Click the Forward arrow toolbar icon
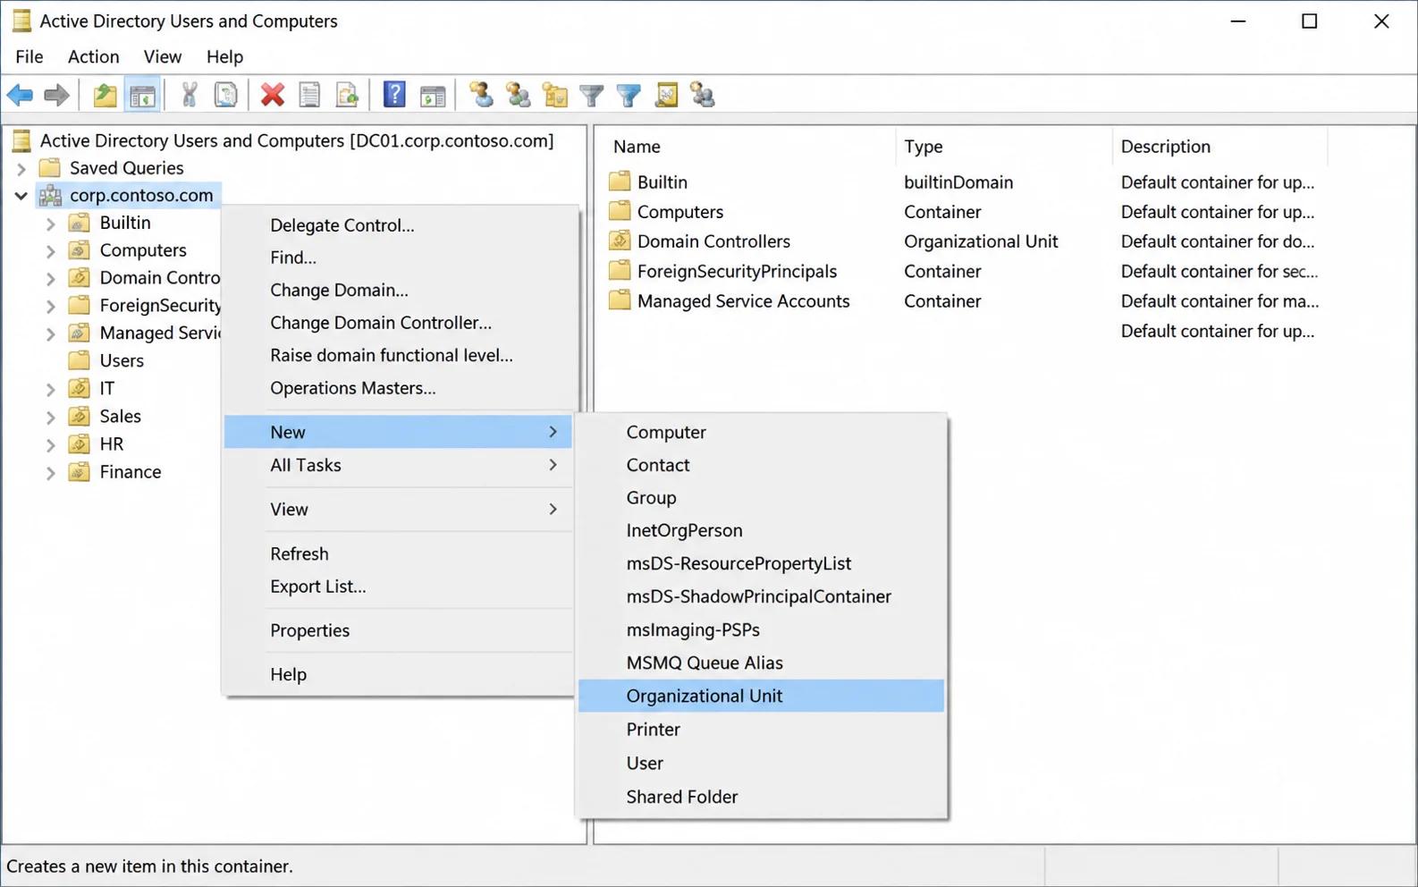The image size is (1418, 887). pos(56,95)
